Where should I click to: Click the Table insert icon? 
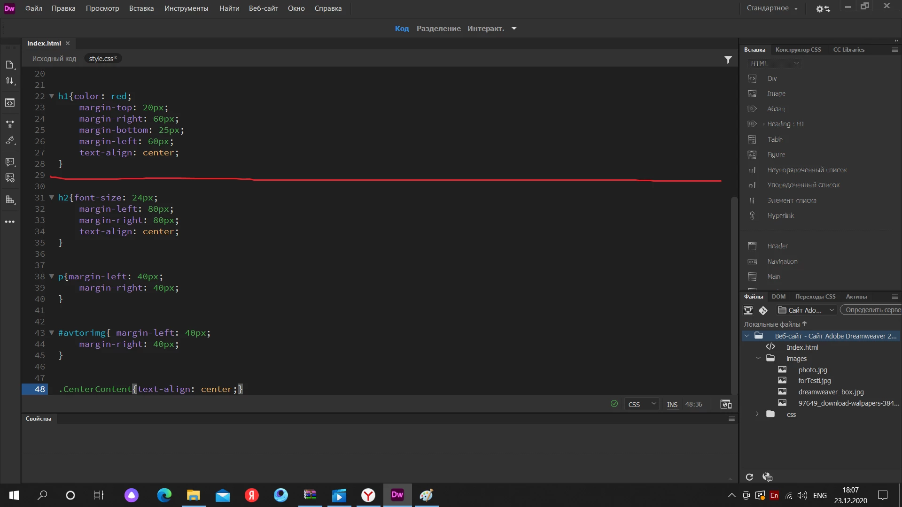tap(752, 139)
